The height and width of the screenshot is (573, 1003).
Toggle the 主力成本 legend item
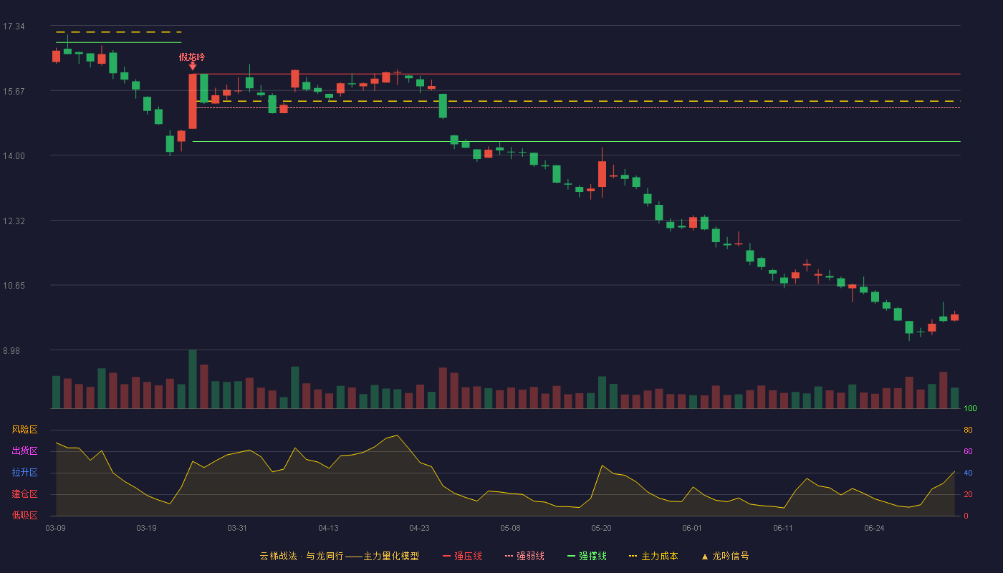coord(653,556)
